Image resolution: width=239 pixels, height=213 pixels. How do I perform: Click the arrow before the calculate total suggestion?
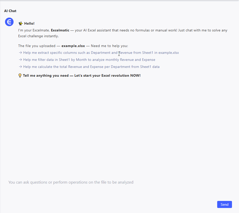pyautogui.click(x=20, y=67)
